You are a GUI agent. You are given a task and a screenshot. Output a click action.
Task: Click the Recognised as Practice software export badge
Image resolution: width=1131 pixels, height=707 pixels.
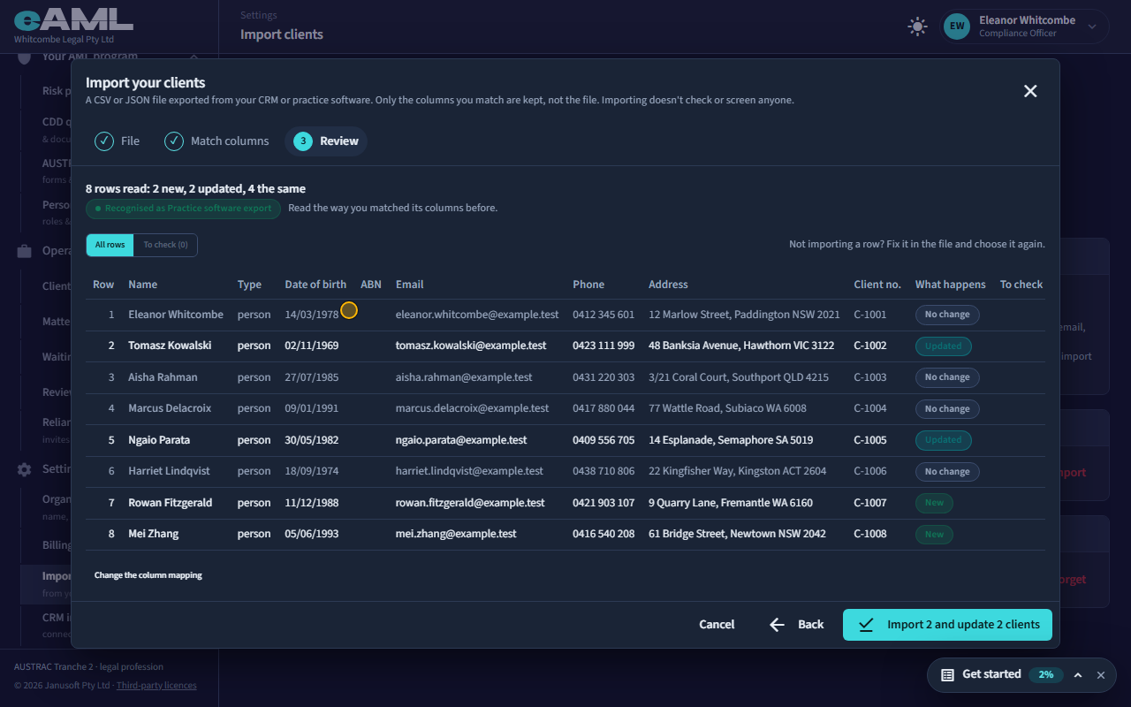(184, 209)
